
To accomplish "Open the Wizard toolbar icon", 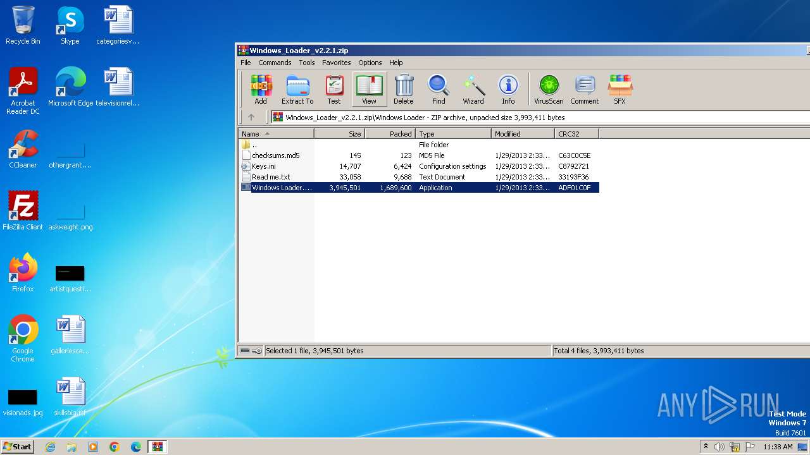I will click(473, 89).
